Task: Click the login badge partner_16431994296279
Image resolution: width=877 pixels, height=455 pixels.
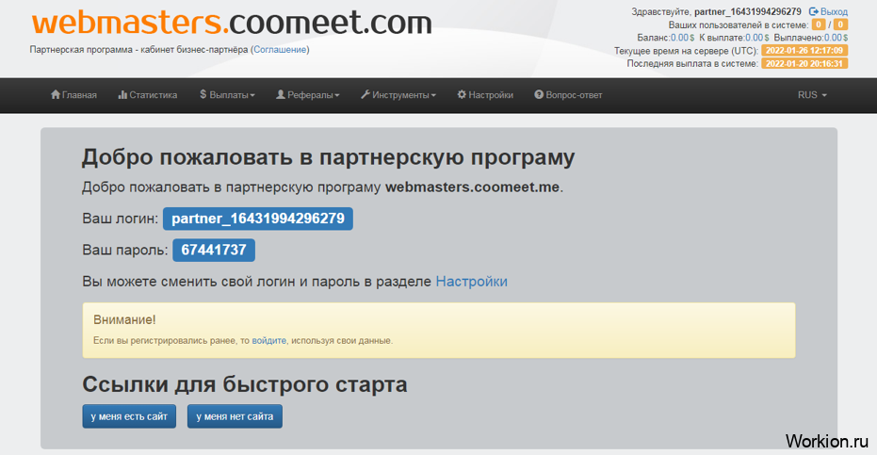Action: pos(258,219)
